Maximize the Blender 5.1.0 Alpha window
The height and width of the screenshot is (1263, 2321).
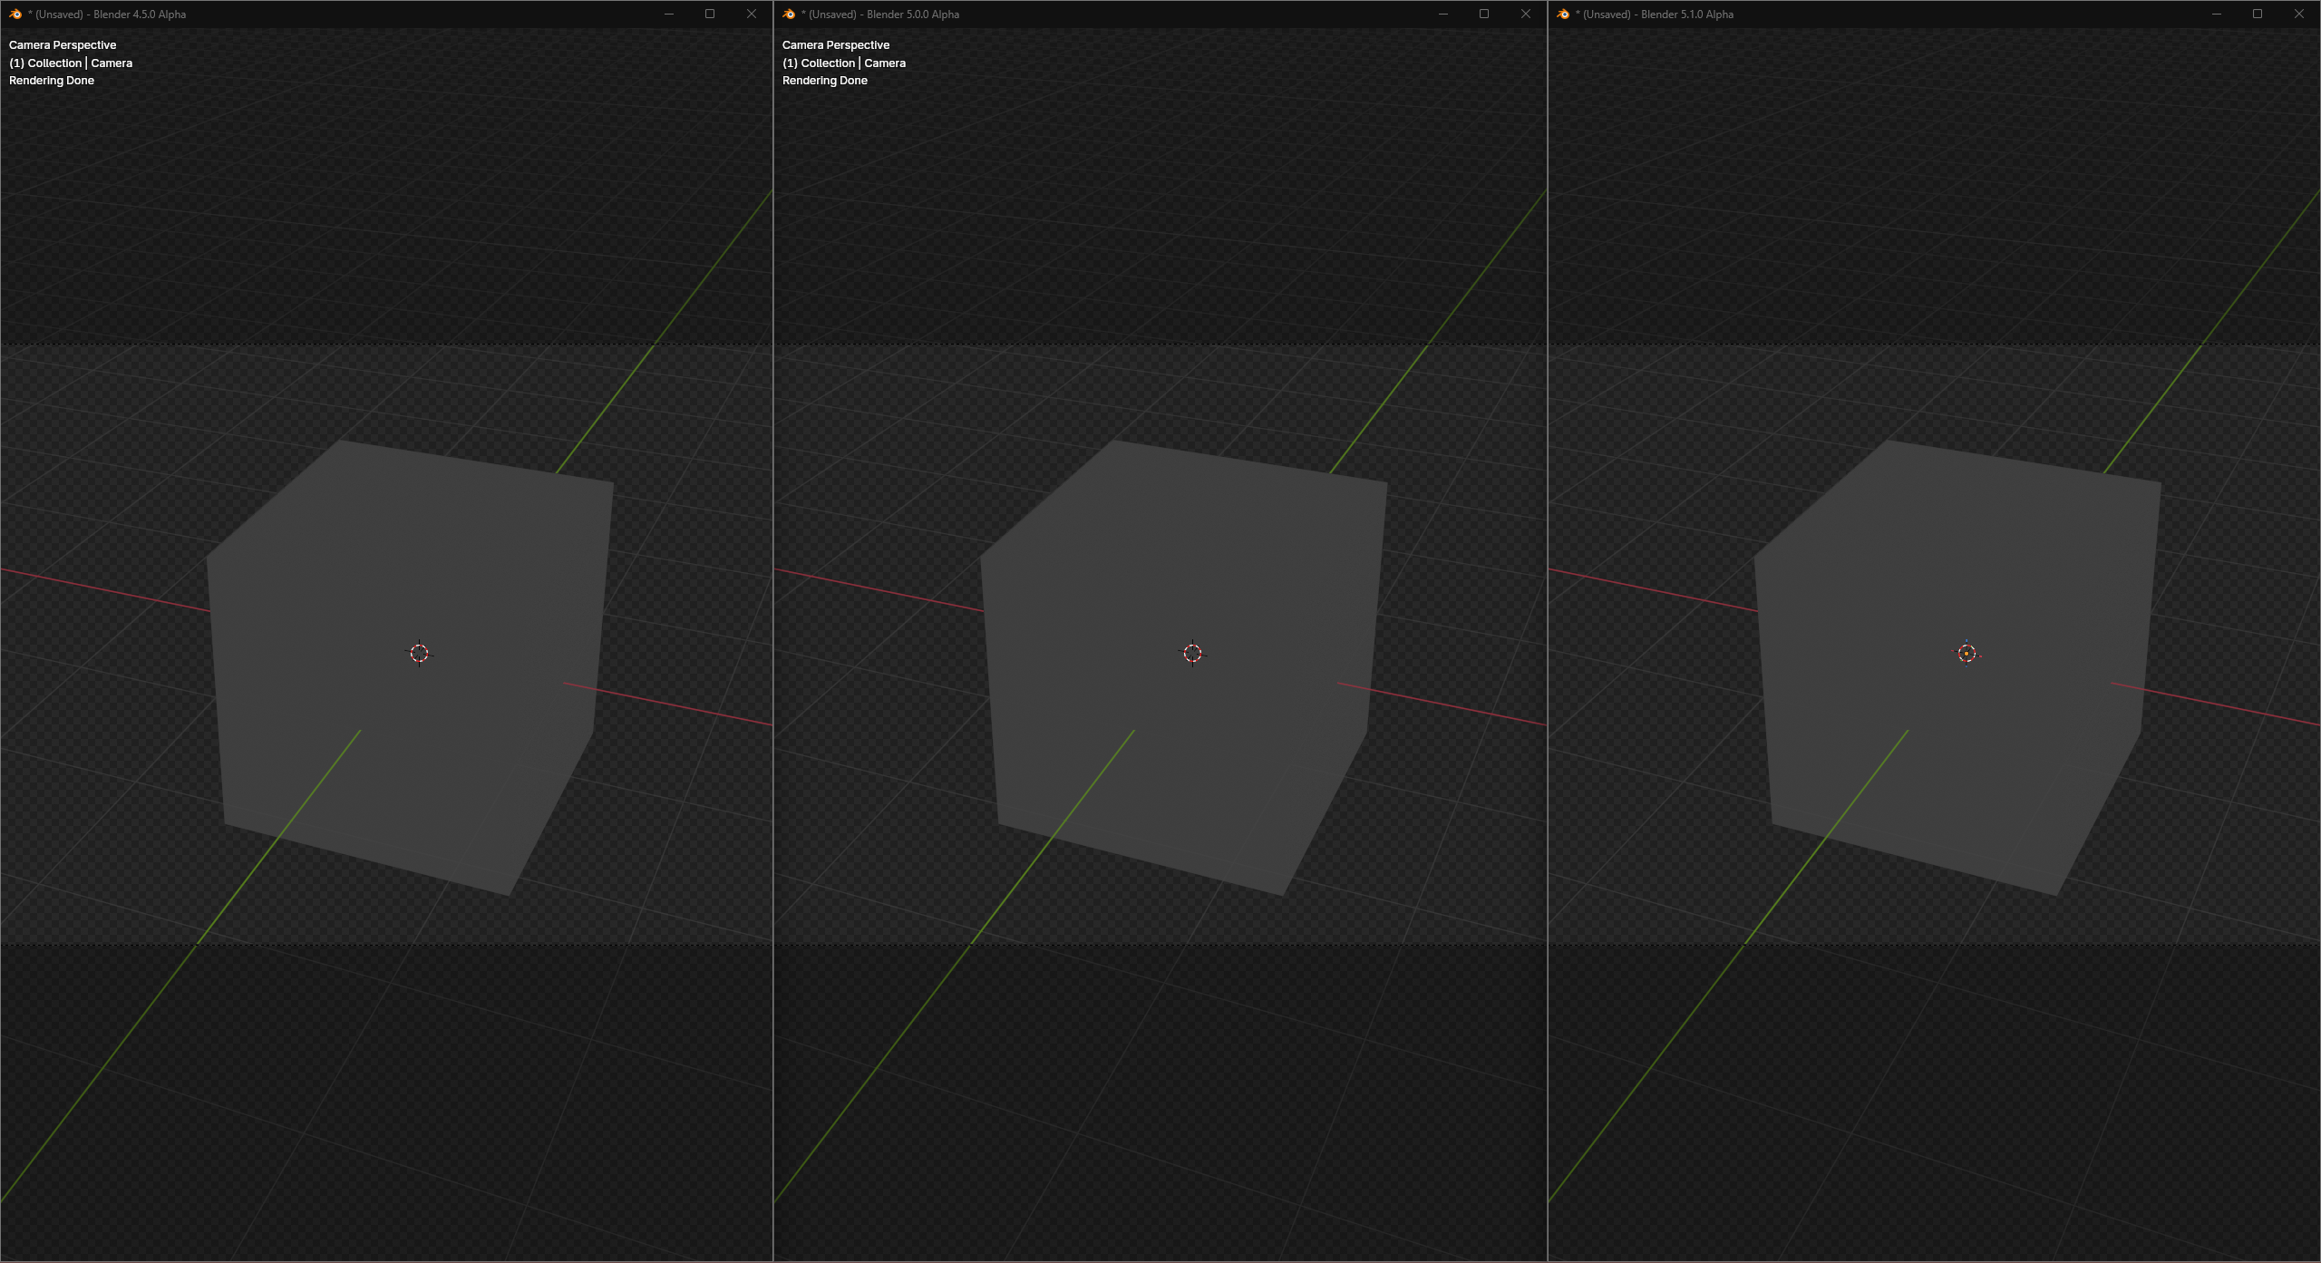2258,14
